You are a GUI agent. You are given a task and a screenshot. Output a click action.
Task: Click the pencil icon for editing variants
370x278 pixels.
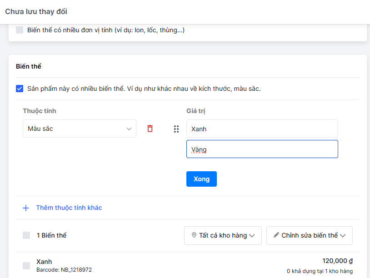276,235
